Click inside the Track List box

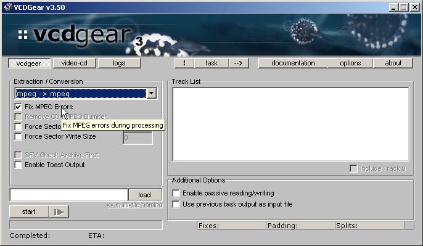[x=291, y=124]
